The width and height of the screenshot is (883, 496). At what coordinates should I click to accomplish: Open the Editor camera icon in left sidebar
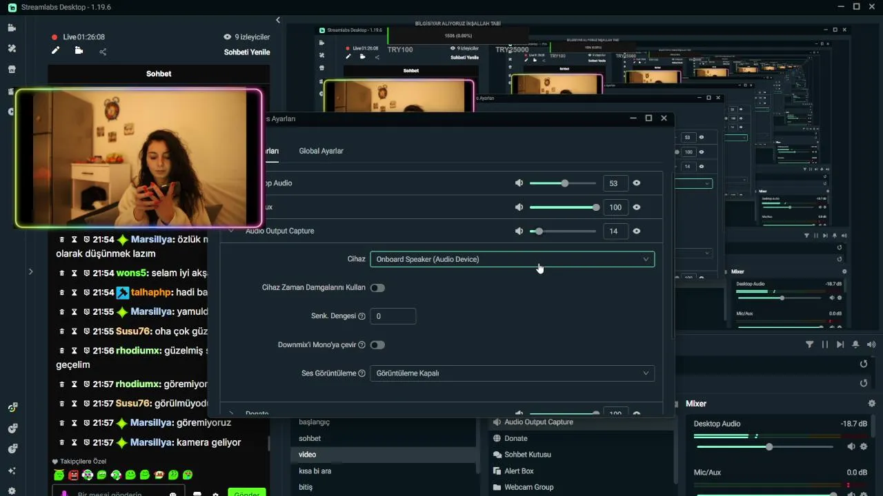click(x=12, y=28)
